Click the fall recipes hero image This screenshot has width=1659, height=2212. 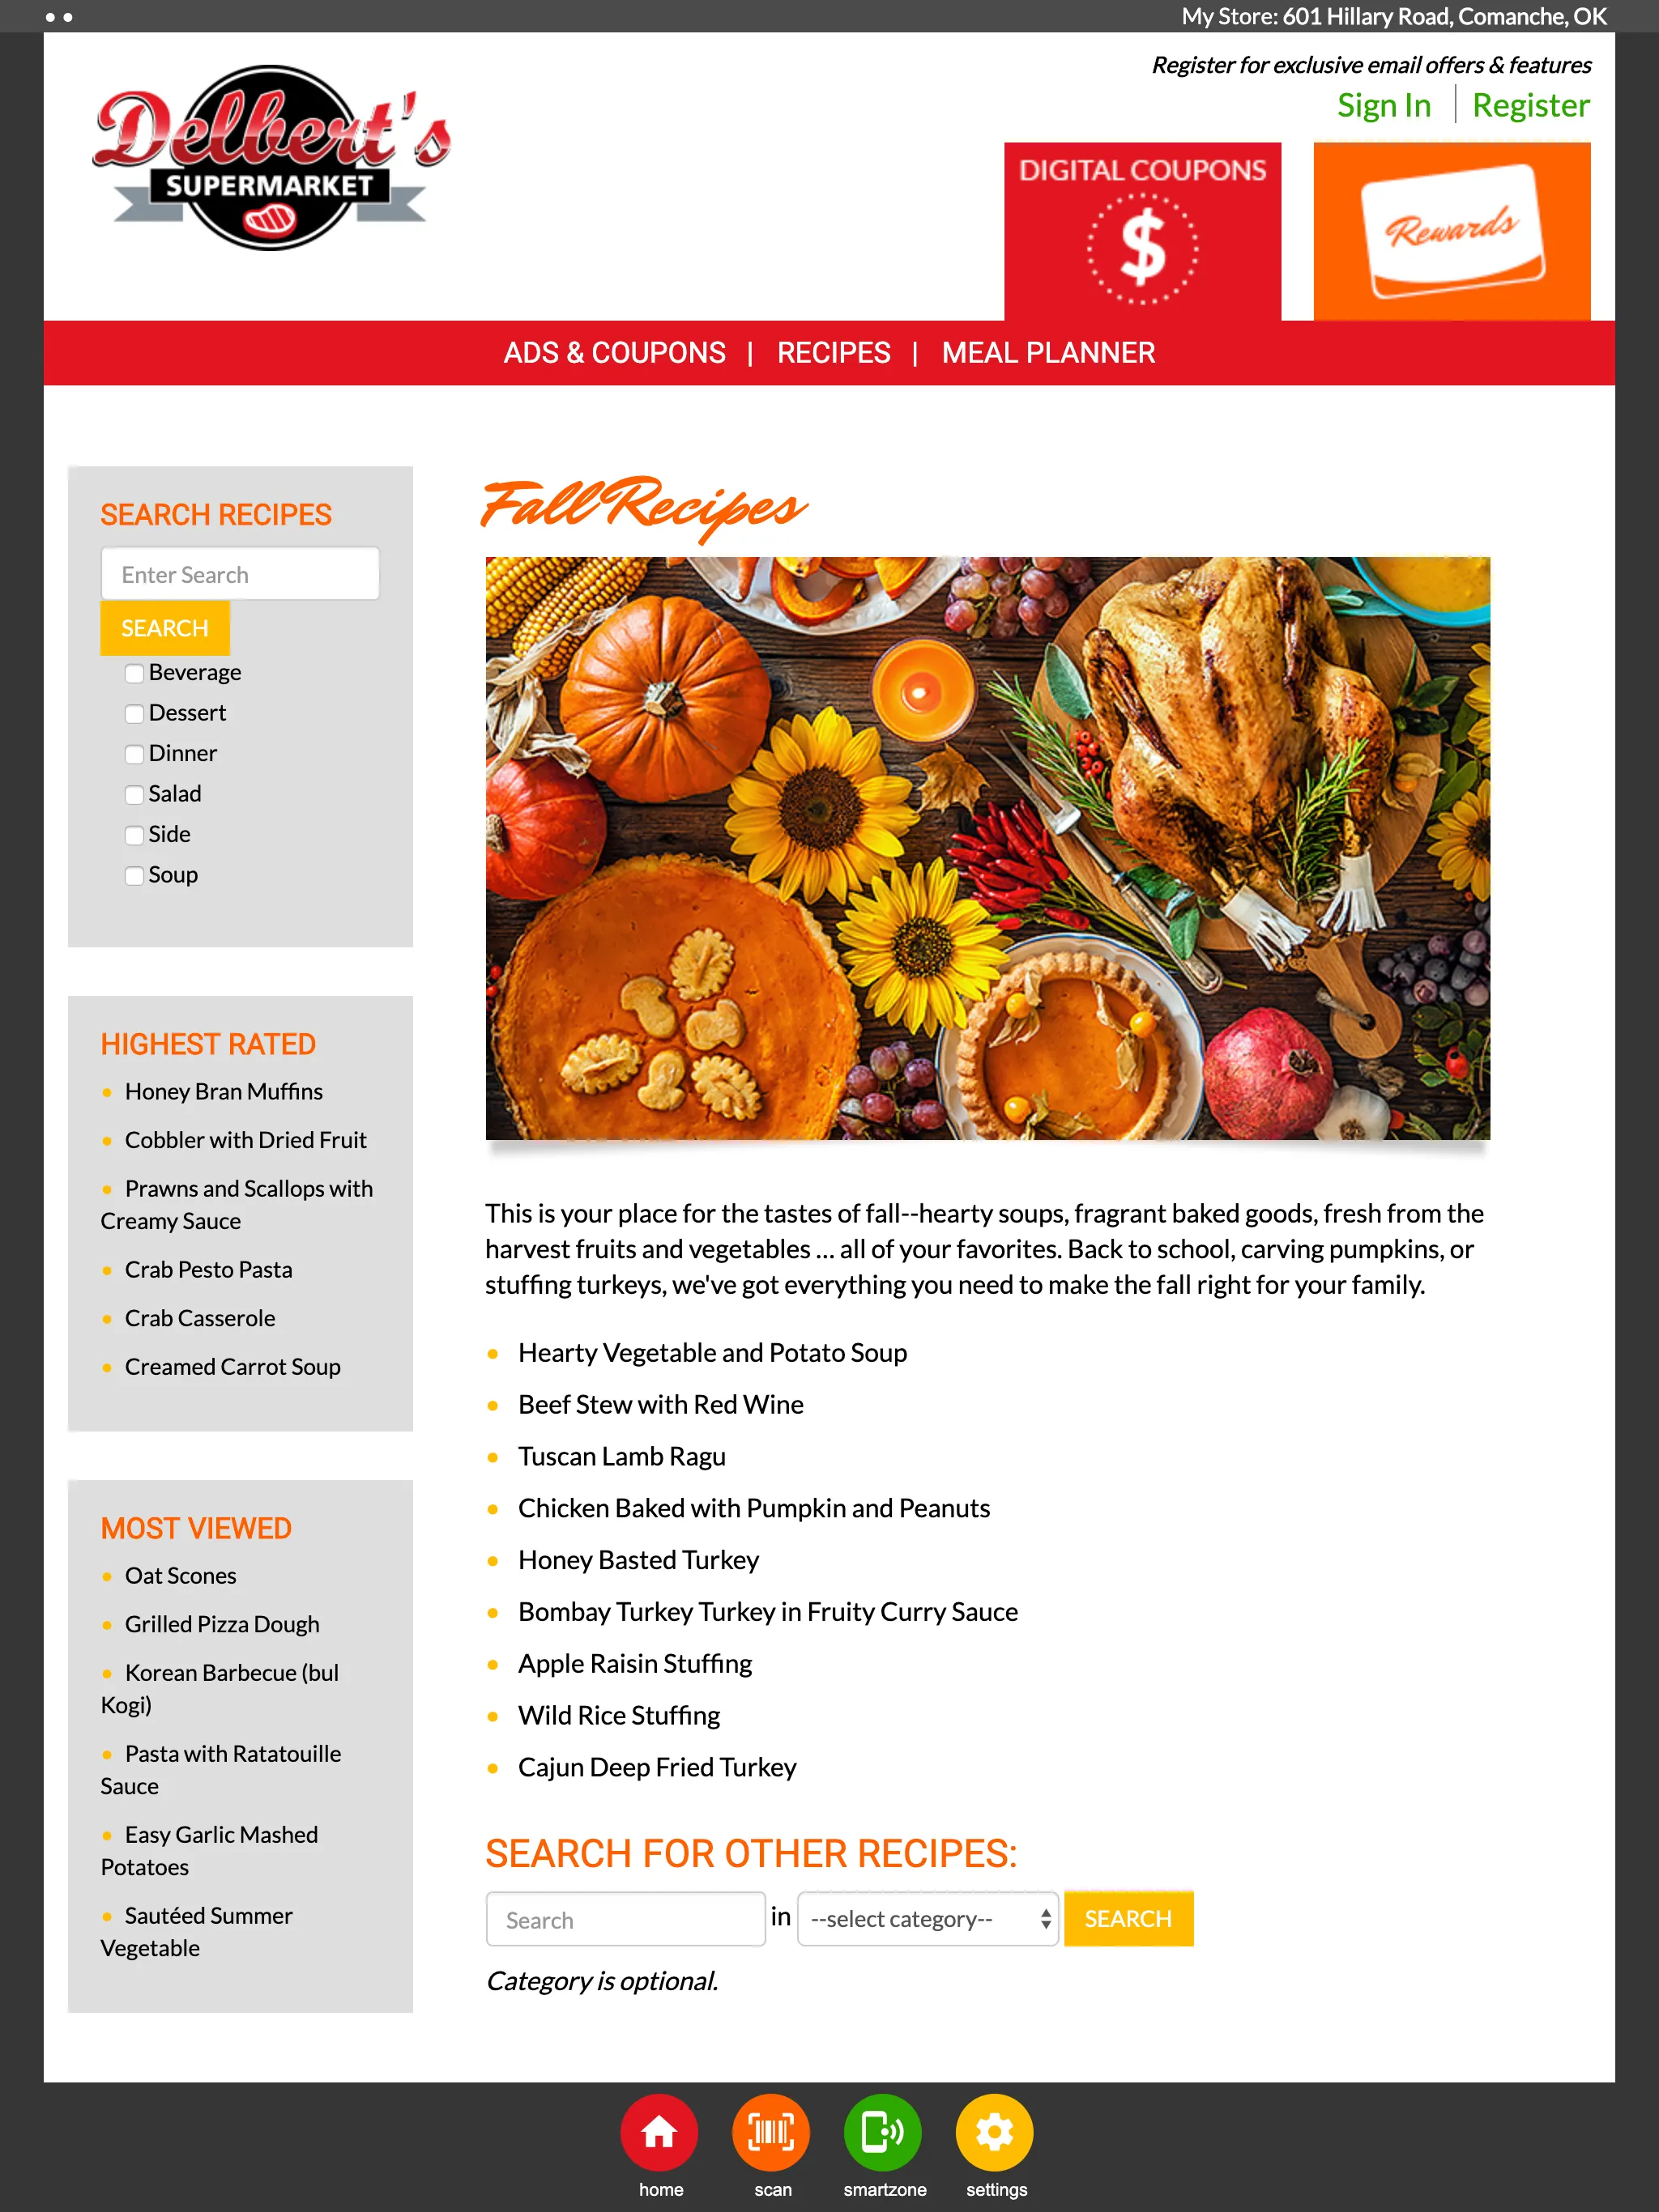click(x=987, y=846)
